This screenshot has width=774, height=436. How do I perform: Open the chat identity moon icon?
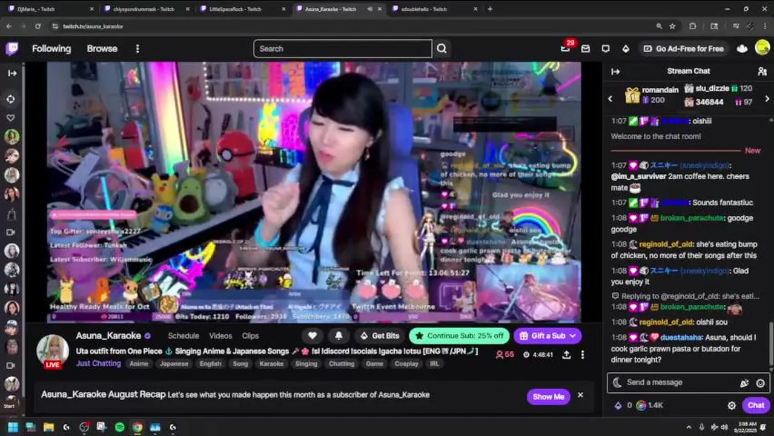pyautogui.click(x=617, y=383)
